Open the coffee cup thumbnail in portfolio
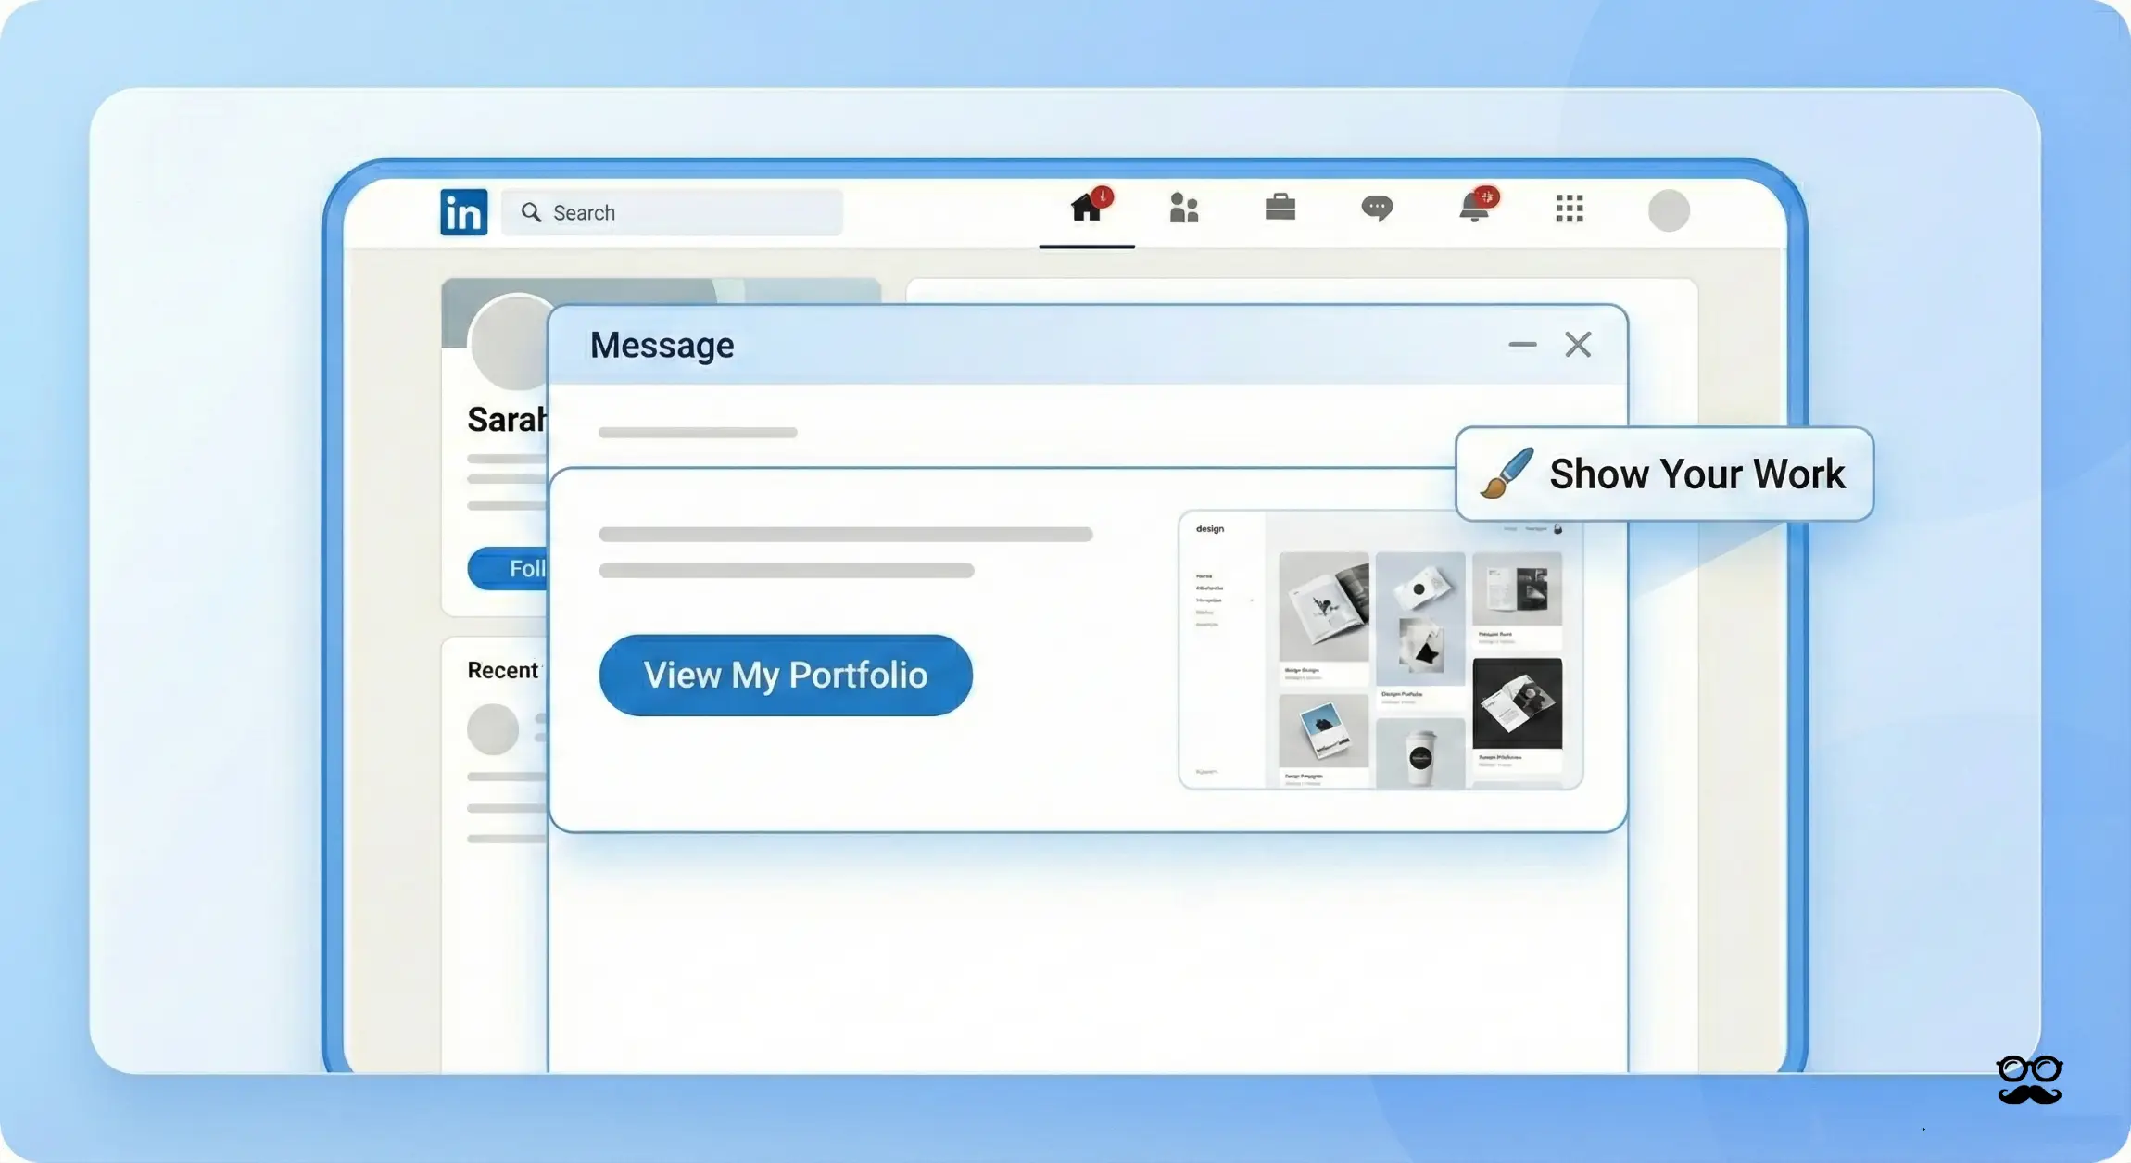This screenshot has width=2131, height=1163. click(x=1420, y=755)
